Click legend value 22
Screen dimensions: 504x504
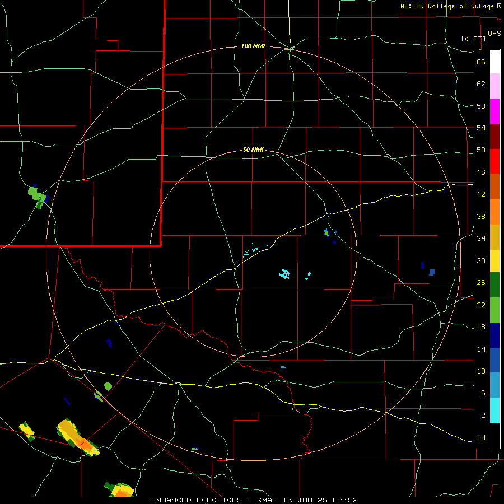coord(481,305)
